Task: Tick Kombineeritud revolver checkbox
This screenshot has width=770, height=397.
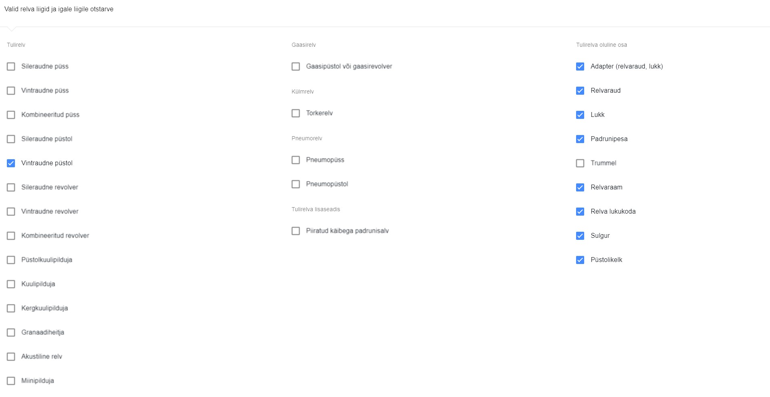Action: tap(11, 236)
